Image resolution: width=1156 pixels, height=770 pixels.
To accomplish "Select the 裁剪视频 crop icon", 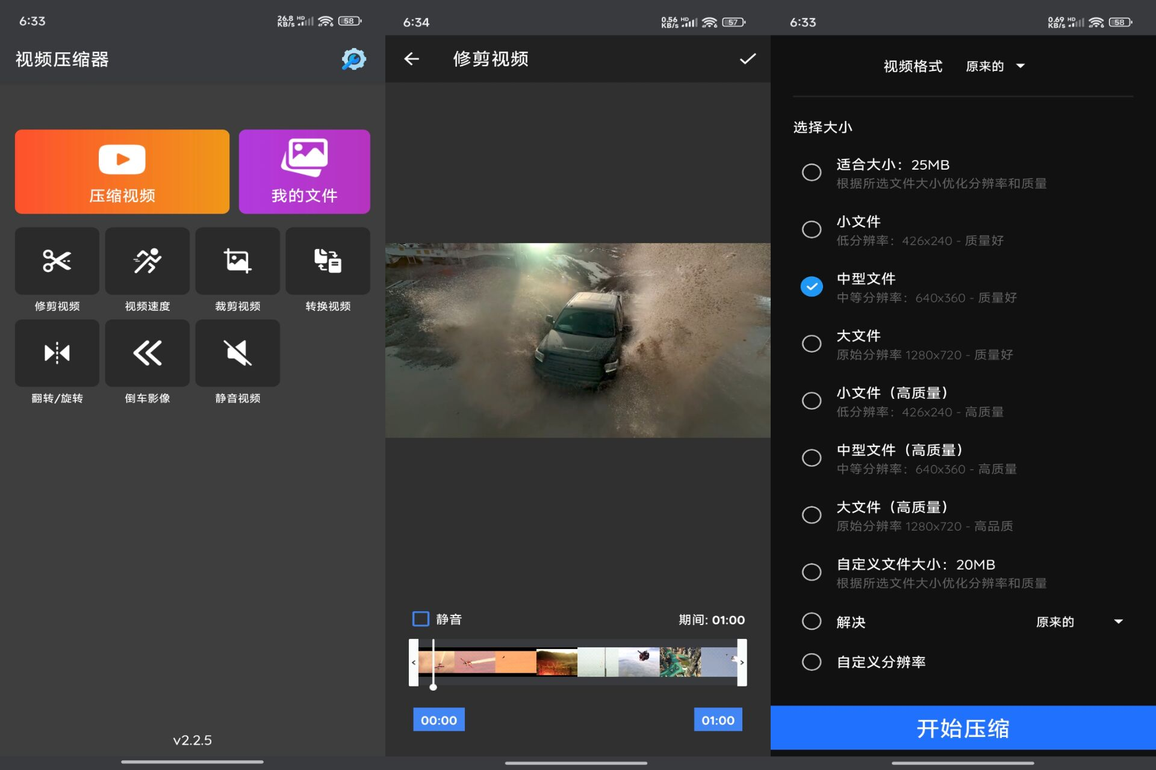I will click(x=238, y=262).
